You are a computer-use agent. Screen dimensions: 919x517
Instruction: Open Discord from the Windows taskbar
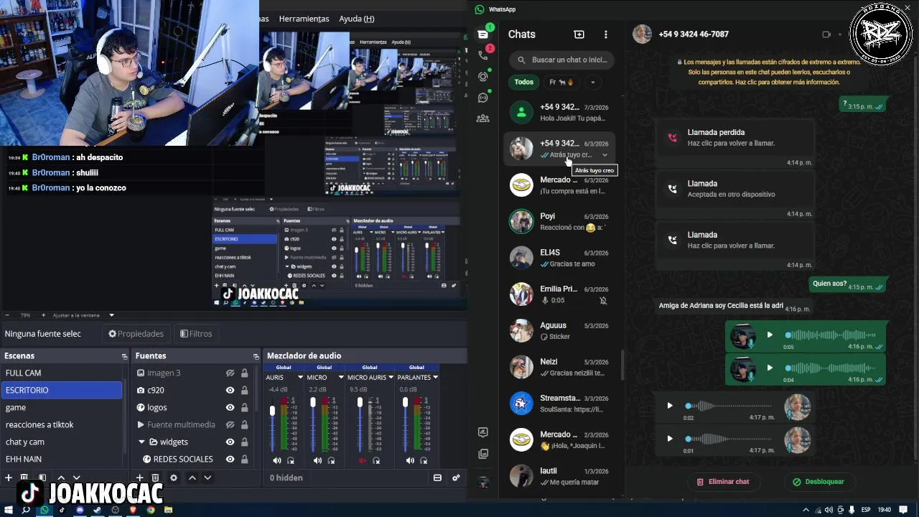pyautogui.click(x=80, y=510)
